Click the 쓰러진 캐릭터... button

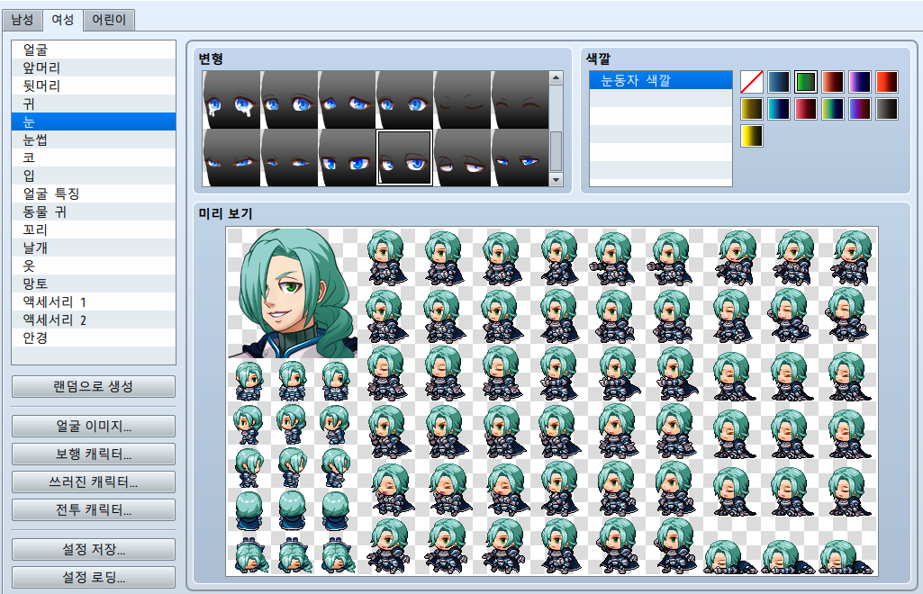coord(94,482)
